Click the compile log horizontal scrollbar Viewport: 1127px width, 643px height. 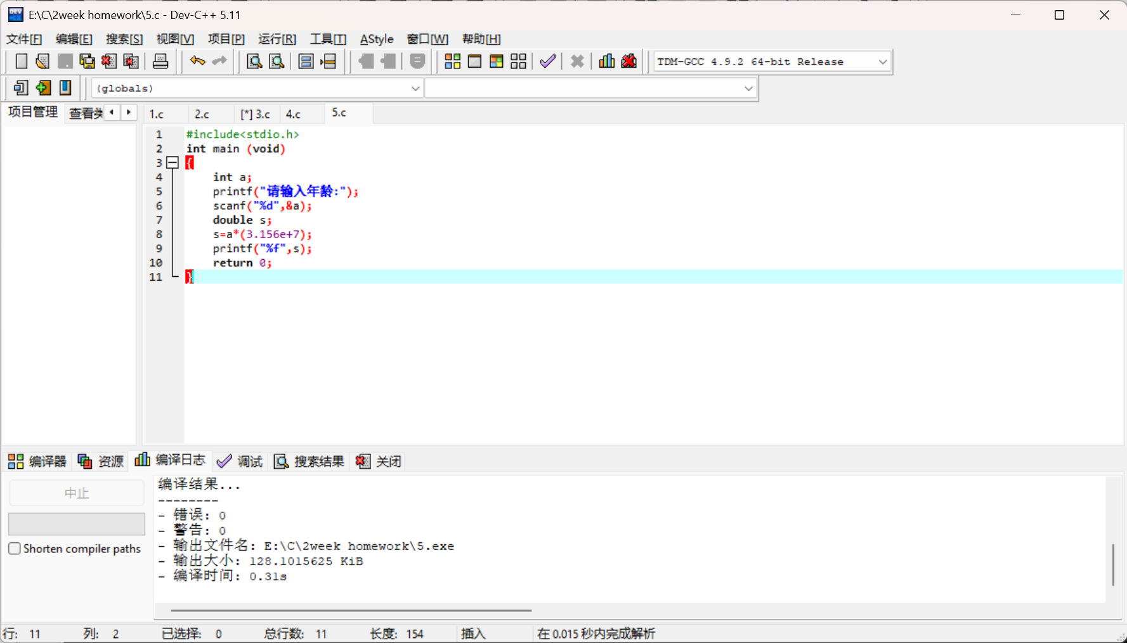tap(351, 611)
